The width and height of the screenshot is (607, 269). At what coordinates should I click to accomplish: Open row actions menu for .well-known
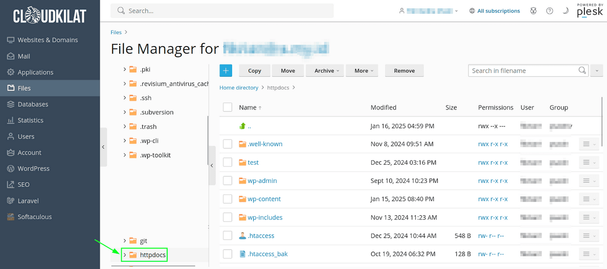(589, 144)
